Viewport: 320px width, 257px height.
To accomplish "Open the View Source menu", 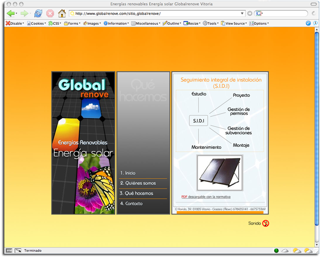I will (x=234, y=23).
